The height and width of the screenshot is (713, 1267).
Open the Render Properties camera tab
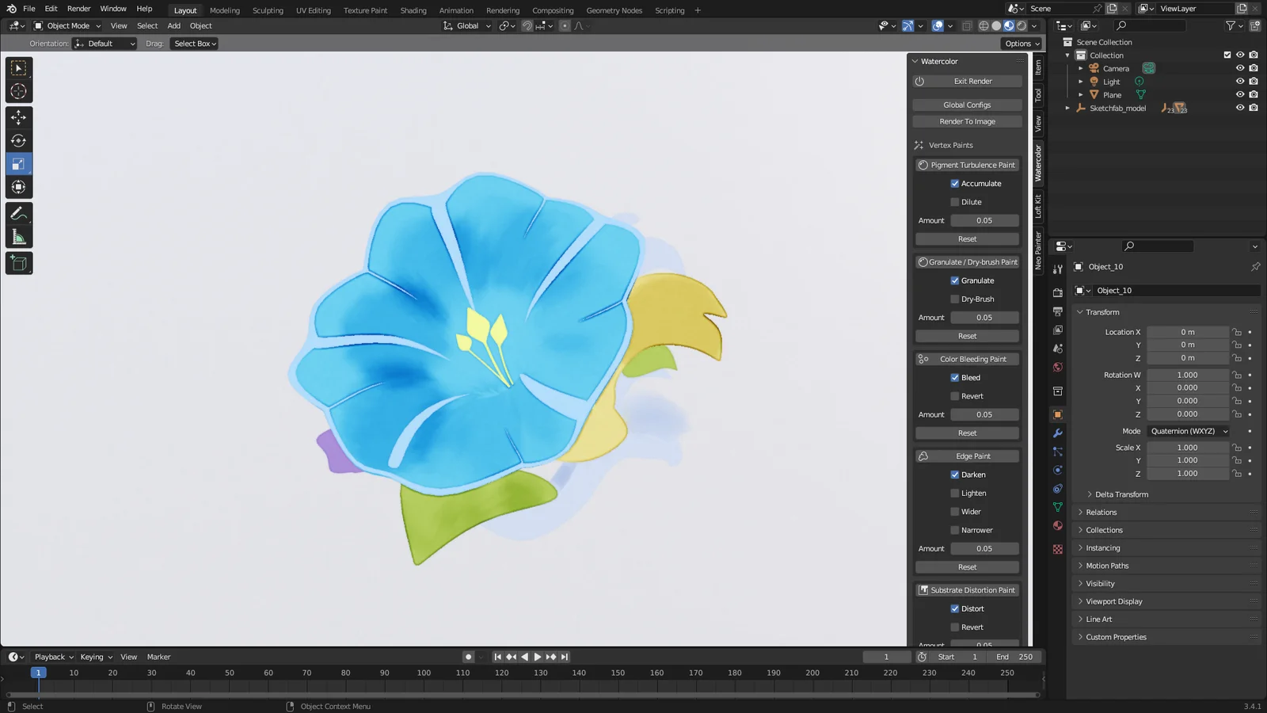click(1058, 292)
